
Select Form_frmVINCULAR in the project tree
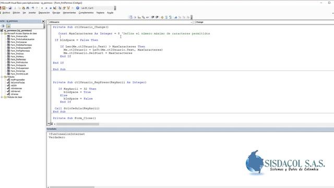(19, 74)
